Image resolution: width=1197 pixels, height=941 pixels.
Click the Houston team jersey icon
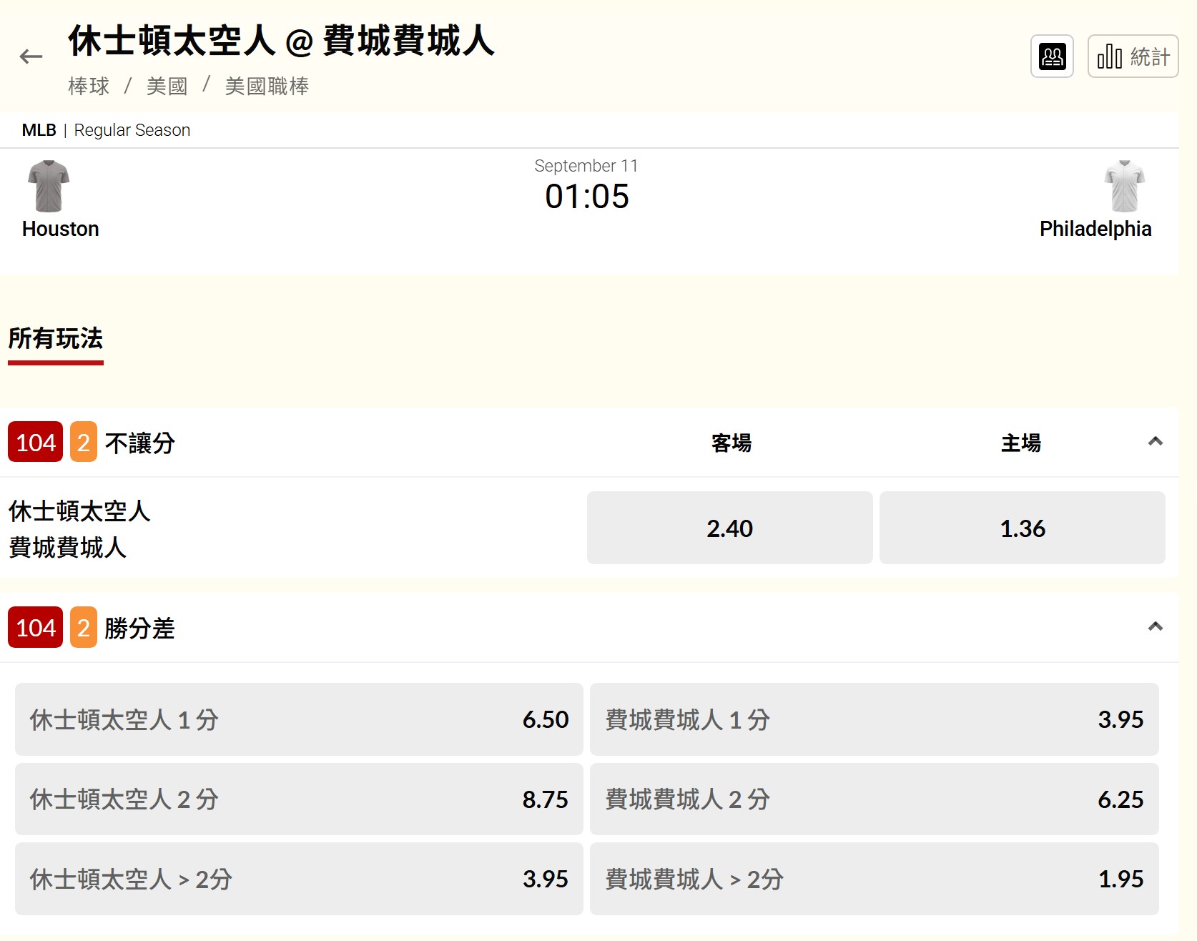click(x=49, y=186)
